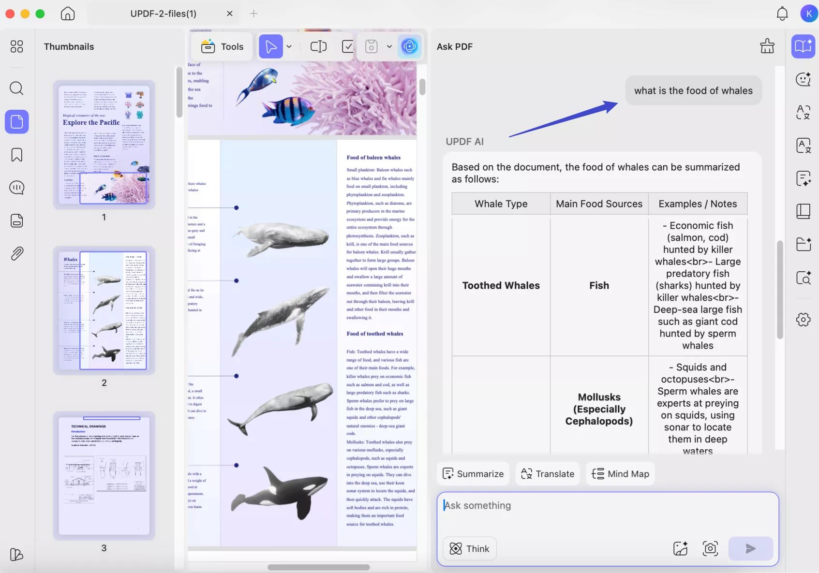
Task: Click the checkmark box toolbar icon
Action: tap(347, 46)
